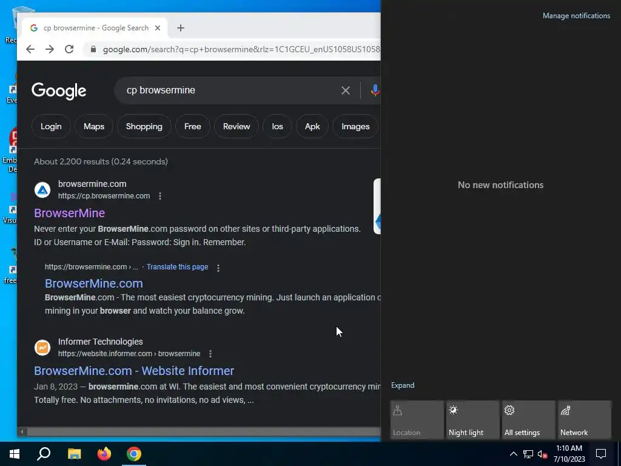Open options for cp.browsermine.com result
The image size is (621, 466).
160,196
